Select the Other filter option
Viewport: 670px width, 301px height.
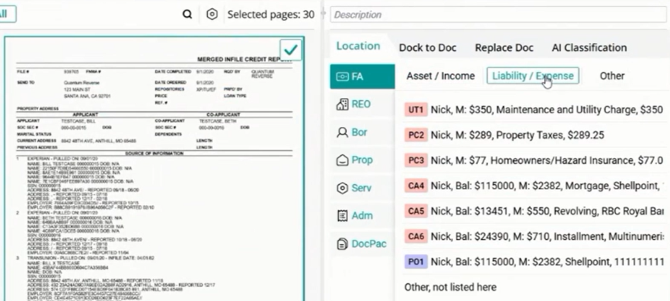coord(612,76)
